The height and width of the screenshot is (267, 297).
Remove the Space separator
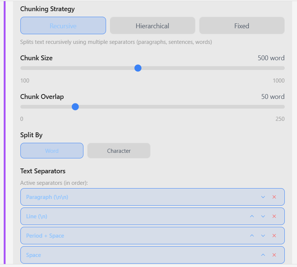(x=274, y=255)
